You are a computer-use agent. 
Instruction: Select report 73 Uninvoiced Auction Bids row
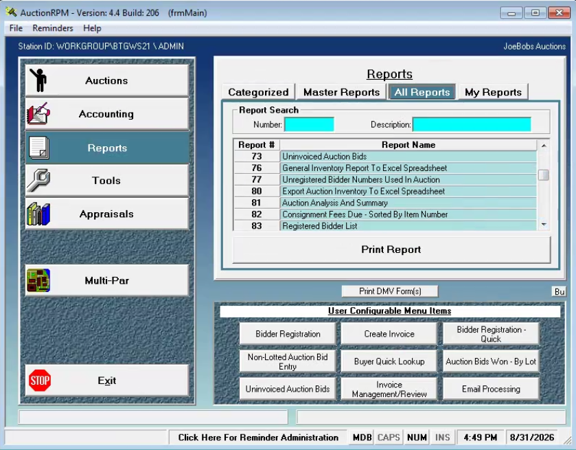(x=385, y=156)
